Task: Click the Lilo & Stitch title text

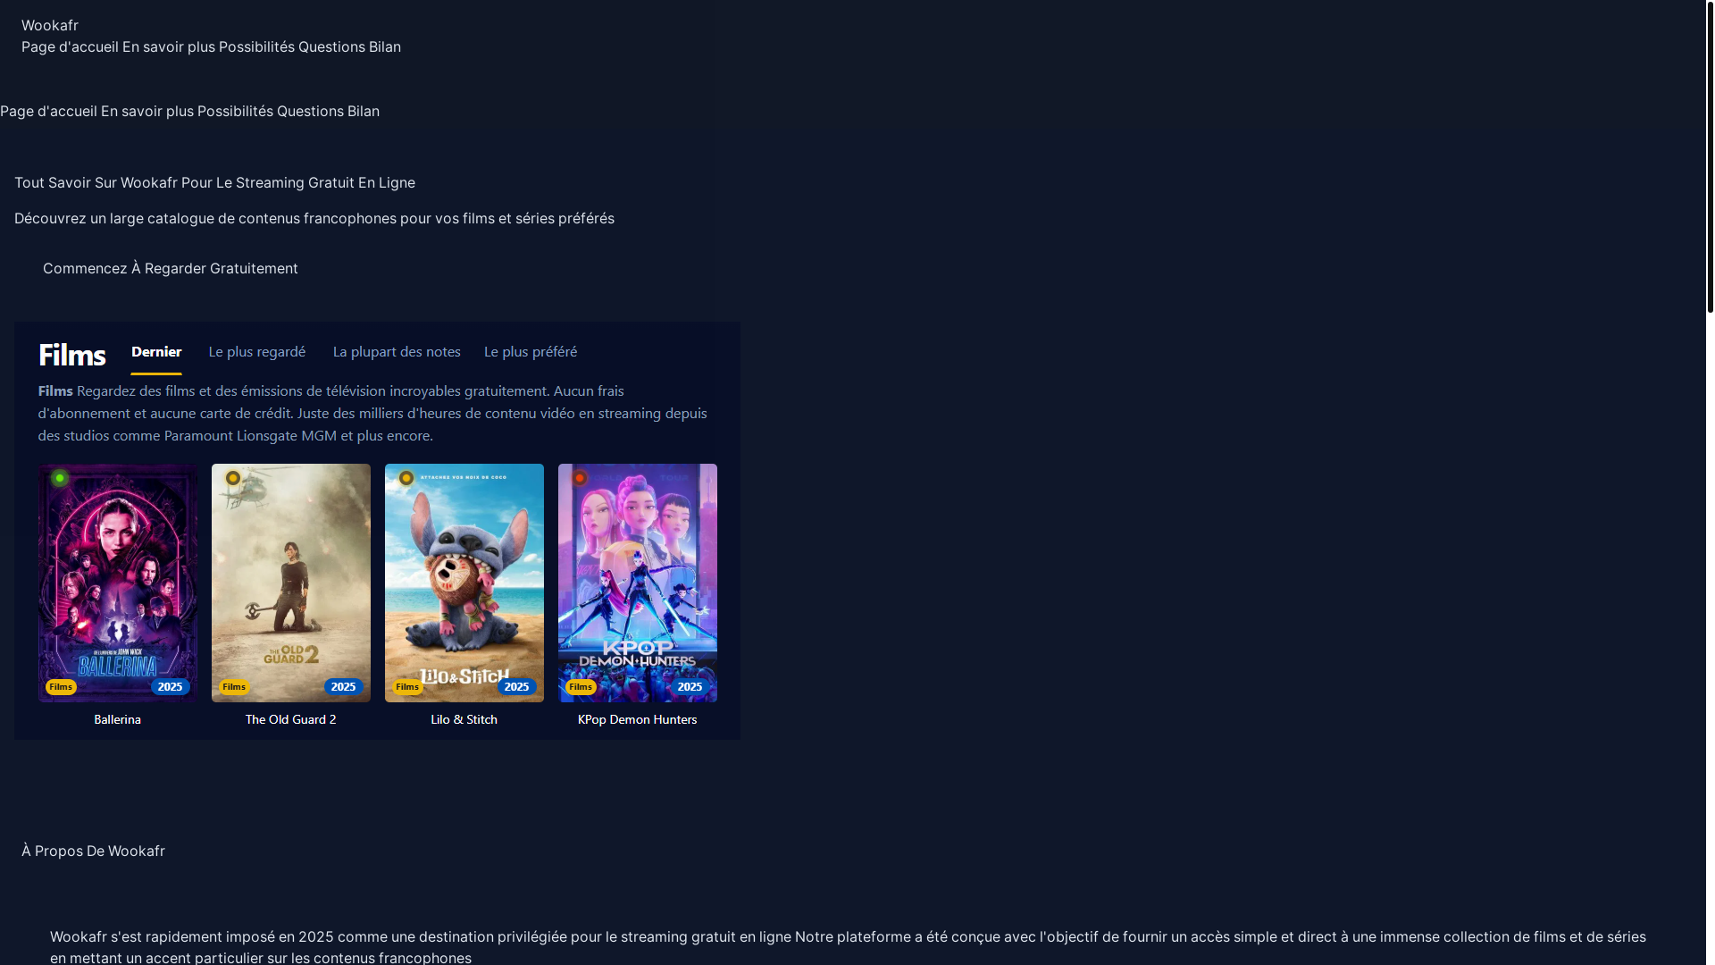Action: click(x=464, y=719)
